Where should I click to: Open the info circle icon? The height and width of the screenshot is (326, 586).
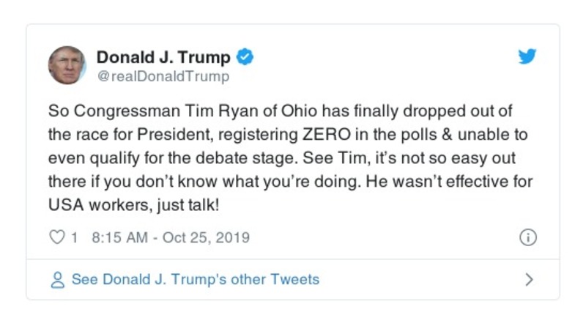click(527, 237)
